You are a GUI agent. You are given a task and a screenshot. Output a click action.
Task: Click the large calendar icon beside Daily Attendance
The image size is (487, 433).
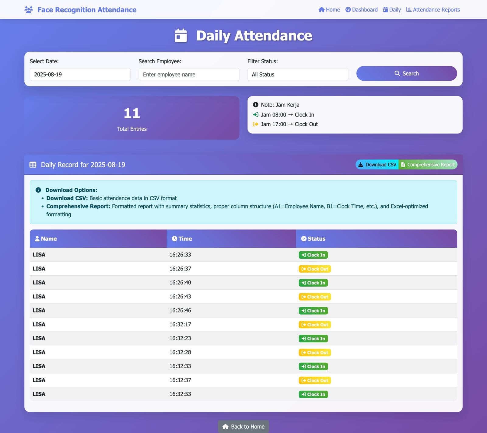coord(181,36)
